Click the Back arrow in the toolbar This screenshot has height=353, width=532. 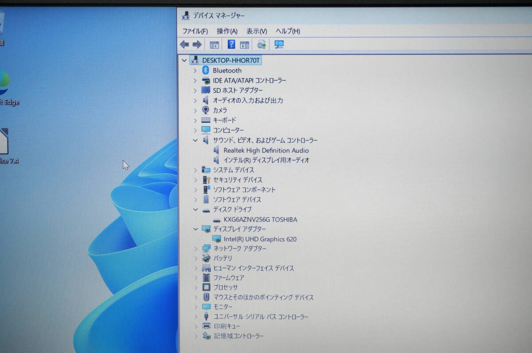click(x=184, y=44)
